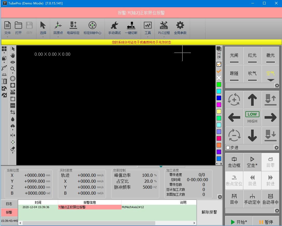Toggle the 红光 red light
The height and width of the screenshot is (226, 282).
click(x=252, y=55)
